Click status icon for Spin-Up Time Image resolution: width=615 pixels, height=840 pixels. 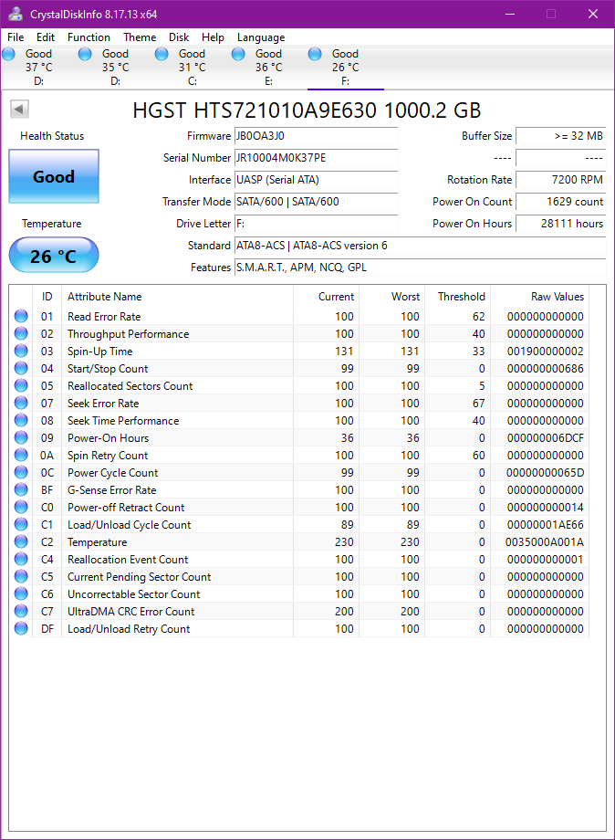pyautogui.click(x=21, y=351)
